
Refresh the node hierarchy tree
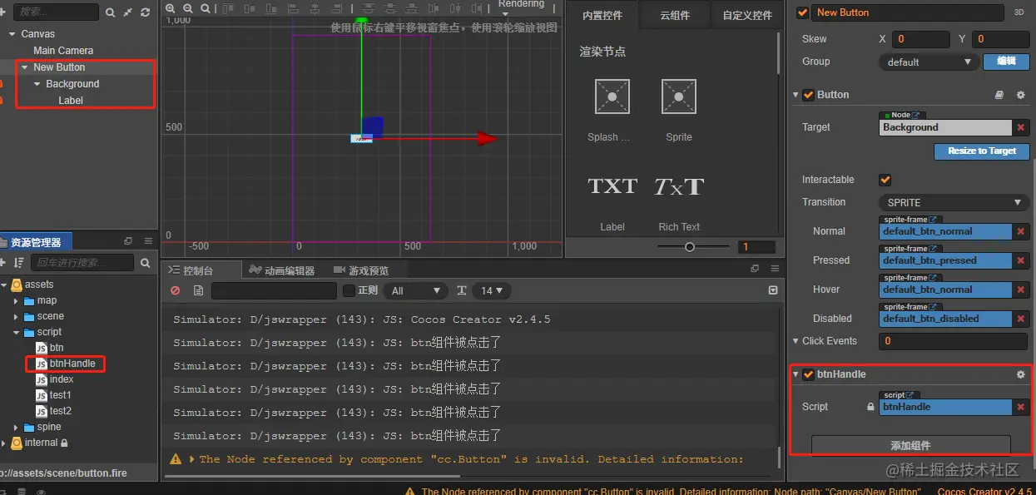[x=146, y=12]
